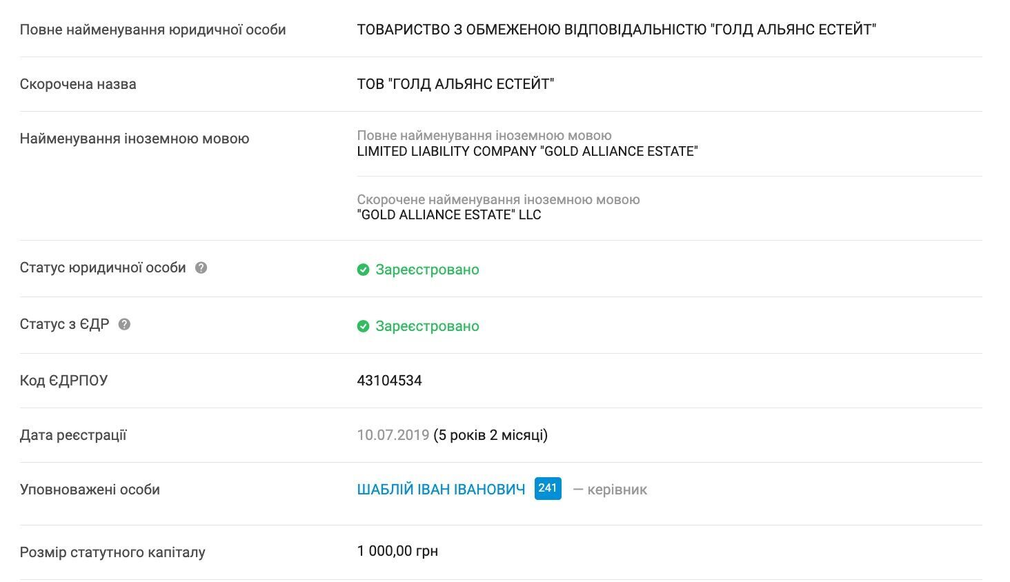1010x582 pixels.
Task: Click the short foreign name "GOLD ALLIANCE ESTATE" LLC
Action: pos(448,214)
